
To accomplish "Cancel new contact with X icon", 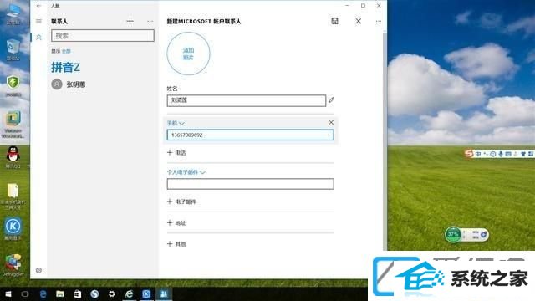I will pyautogui.click(x=359, y=21).
